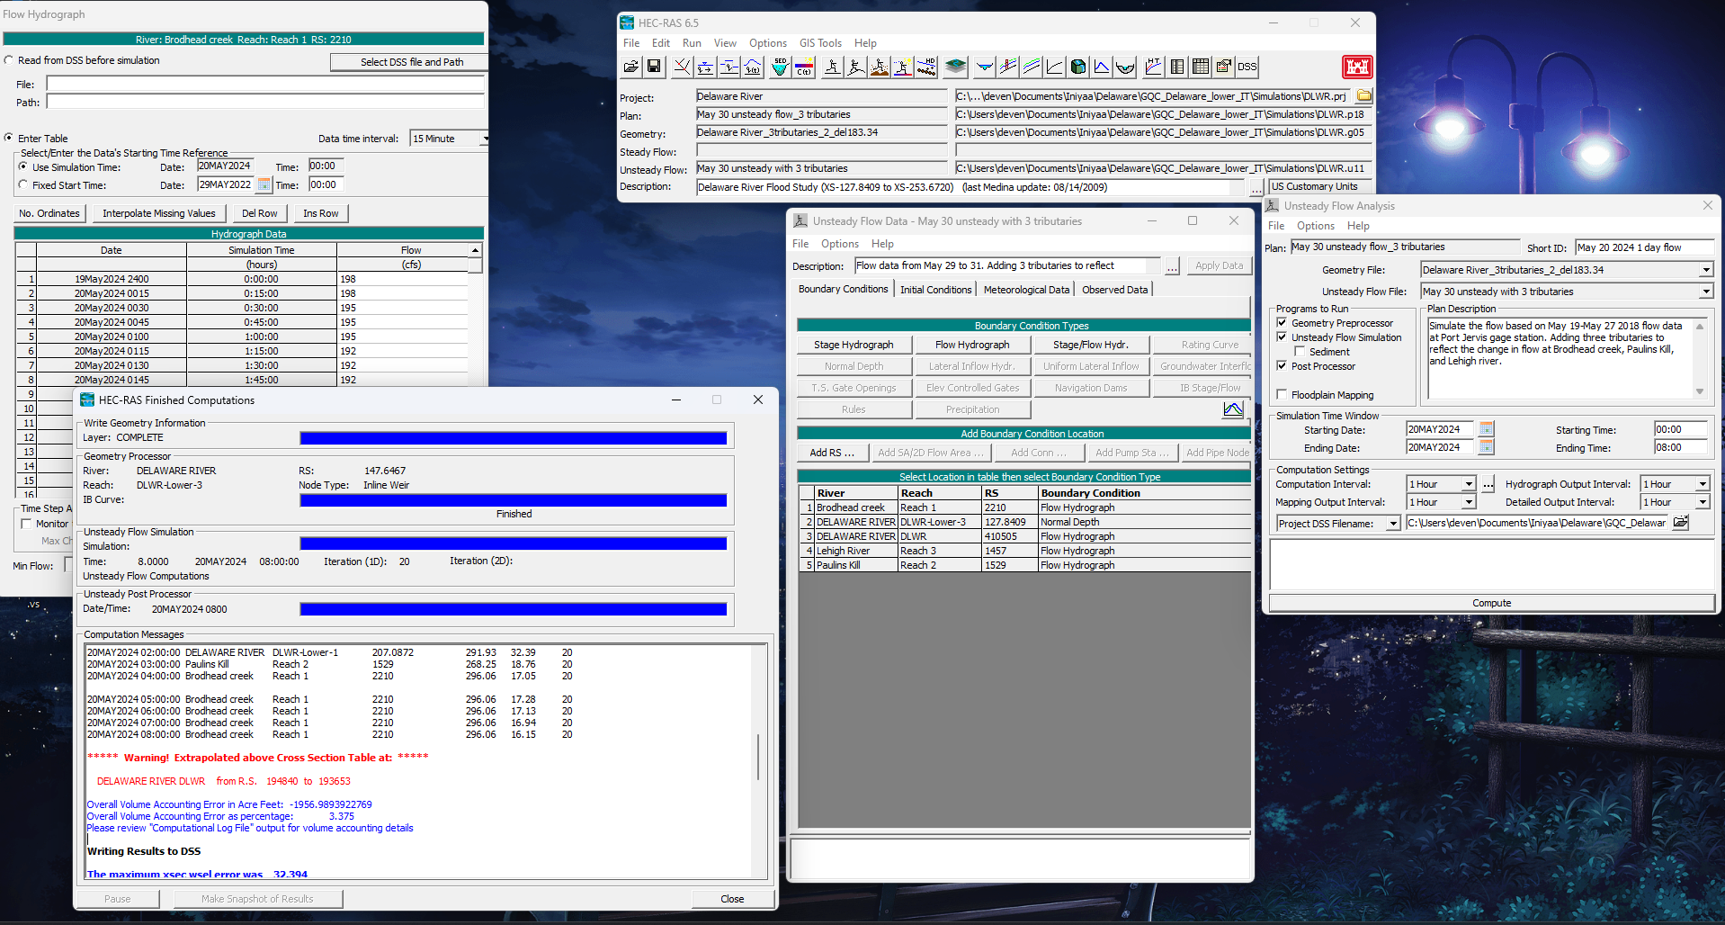
Task: Click the Save project floppy disk icon
Action: (x=654, y=67)
